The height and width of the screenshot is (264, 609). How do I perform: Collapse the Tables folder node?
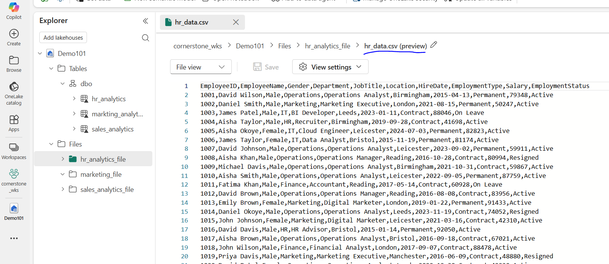[x=51, y=68]
